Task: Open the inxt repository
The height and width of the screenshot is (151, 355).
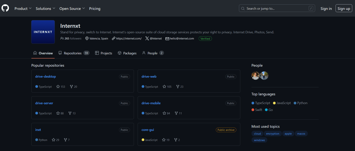Action: pos(38,130)
